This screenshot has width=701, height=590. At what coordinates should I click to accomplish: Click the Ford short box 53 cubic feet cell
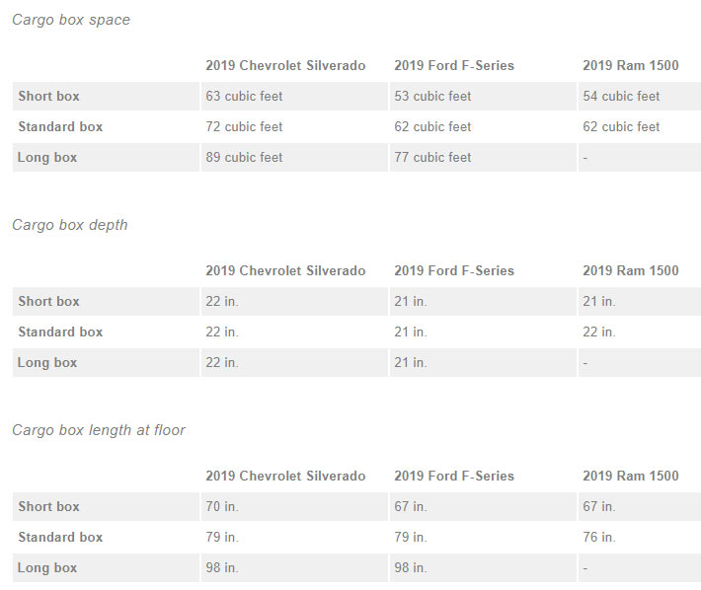432,97
